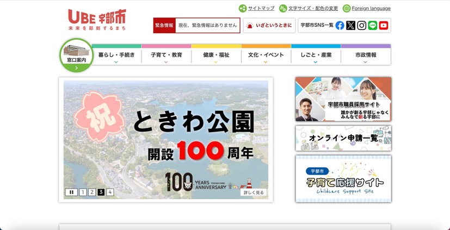Expand the 暮らし・手続き menu
Image resolution: width=450 pixels, height=230 pixels.
point(116,55)
